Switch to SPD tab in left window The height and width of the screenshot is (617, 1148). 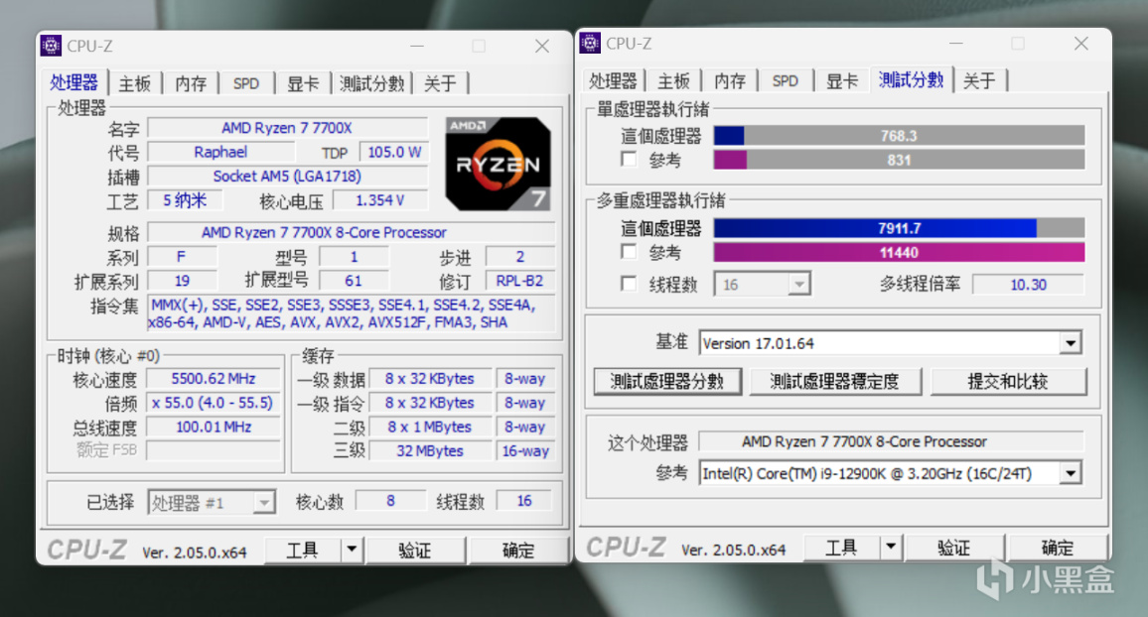(246, 83)
